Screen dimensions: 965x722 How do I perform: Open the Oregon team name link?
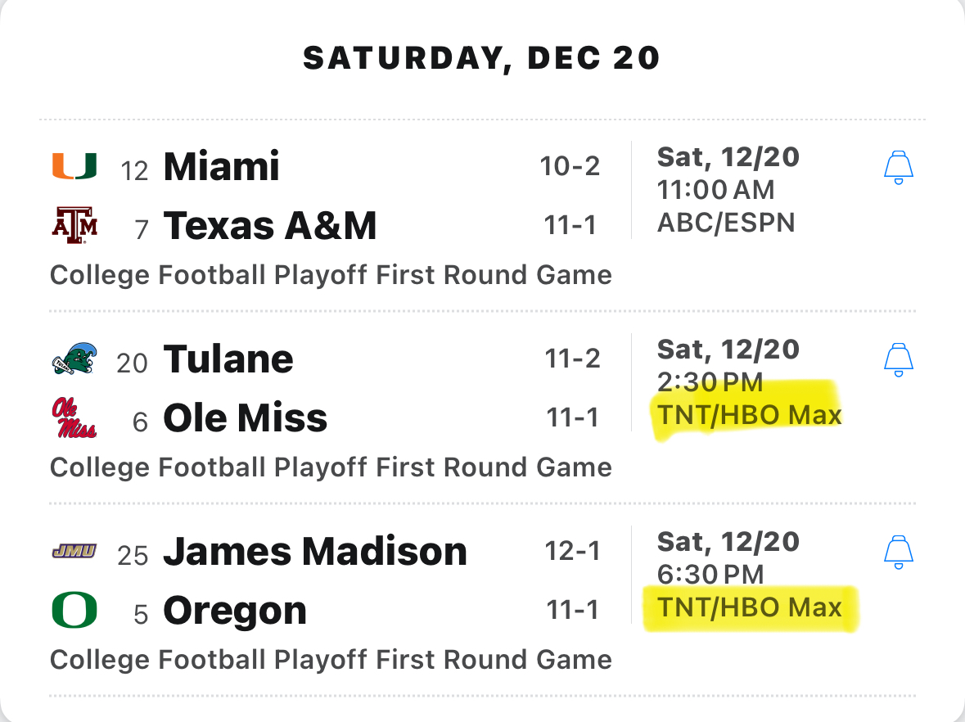coord(234,611)
